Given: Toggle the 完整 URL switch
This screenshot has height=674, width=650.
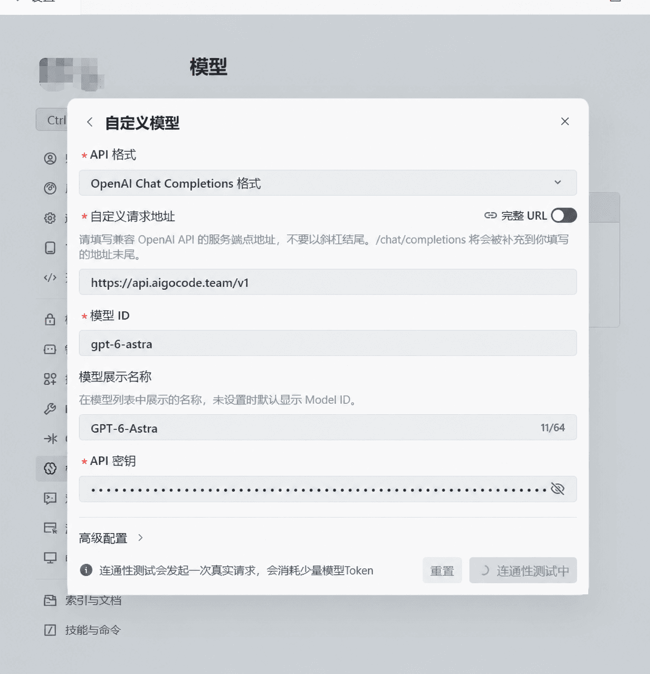Looking at the screenshot, I should click(x=563, y=215).
